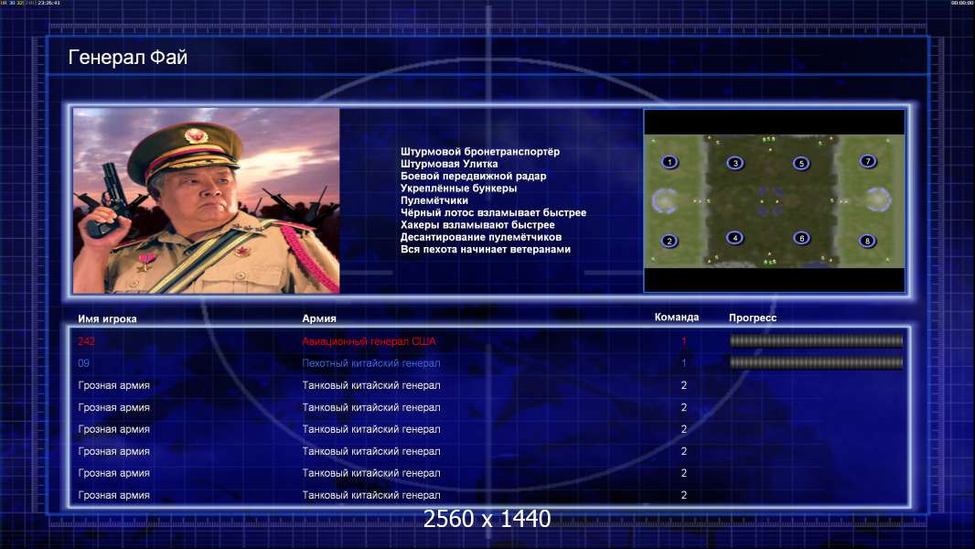Click 'Штурмовой бронетранспортёр' ability line
This screenshot has width=975, height=549.
480,152
